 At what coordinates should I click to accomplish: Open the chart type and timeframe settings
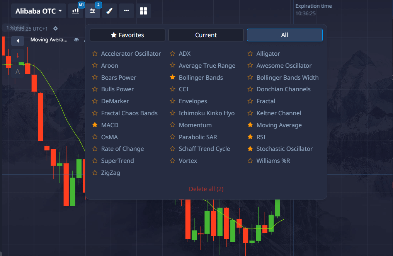tap(76, 11)
